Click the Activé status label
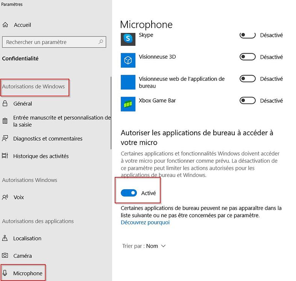 point(149,193)
